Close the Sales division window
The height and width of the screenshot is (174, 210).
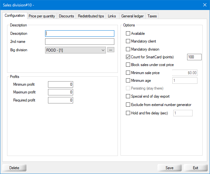pos(205,5)
